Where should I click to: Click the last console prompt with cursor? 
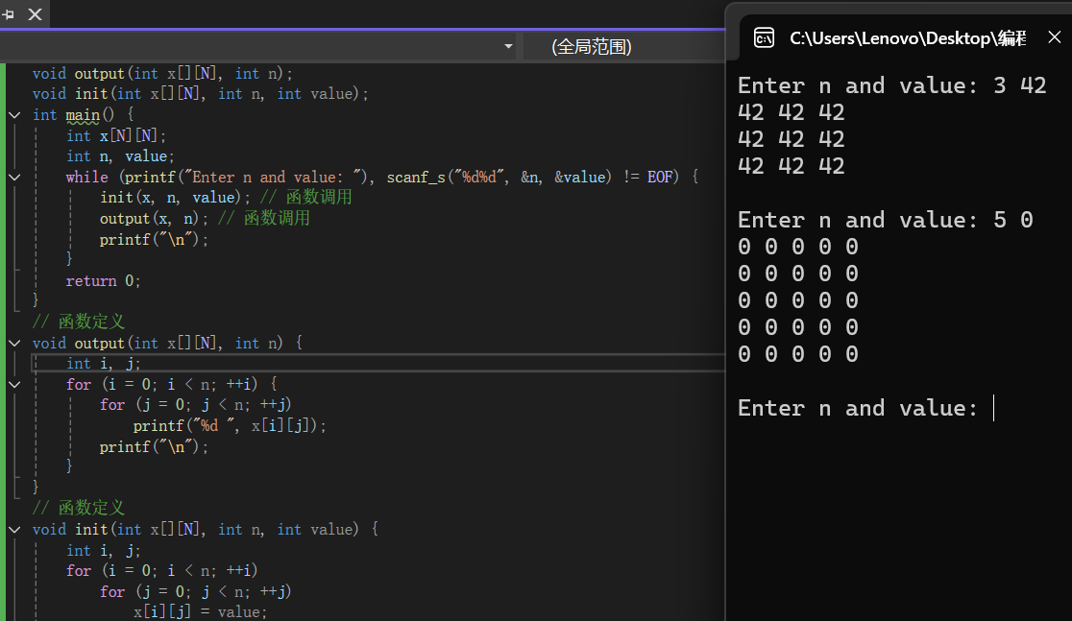[865, 409]
